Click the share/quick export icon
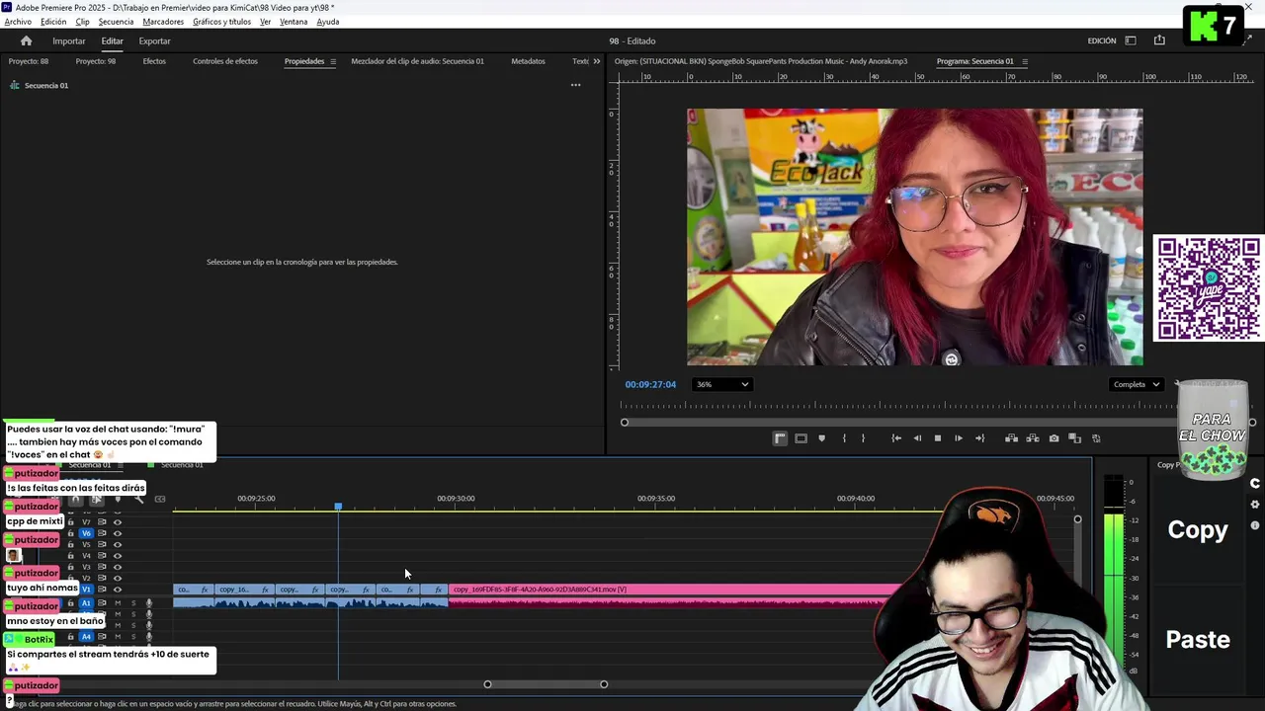Viewport: 1265px width, 711px height. click(1159, 40)
